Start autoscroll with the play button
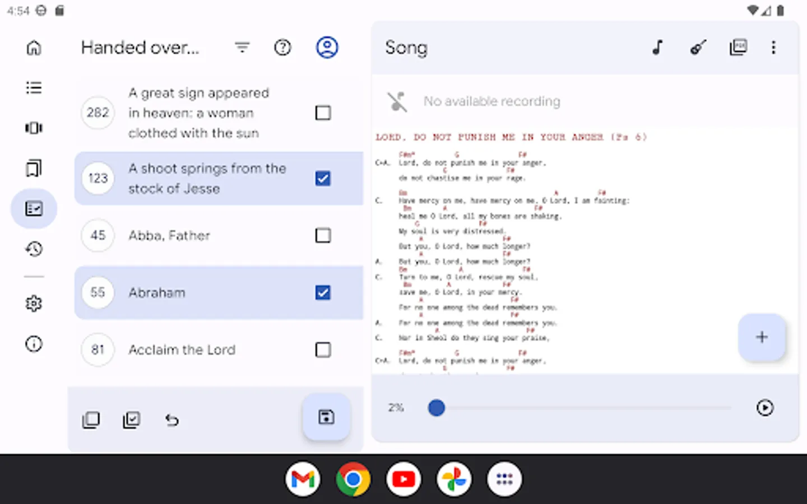 point(765,408)
